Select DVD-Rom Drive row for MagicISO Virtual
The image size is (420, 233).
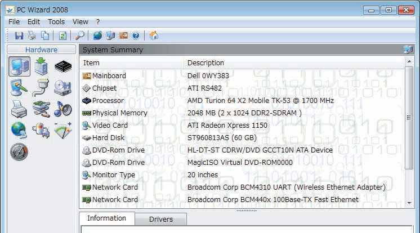point(242,162)
